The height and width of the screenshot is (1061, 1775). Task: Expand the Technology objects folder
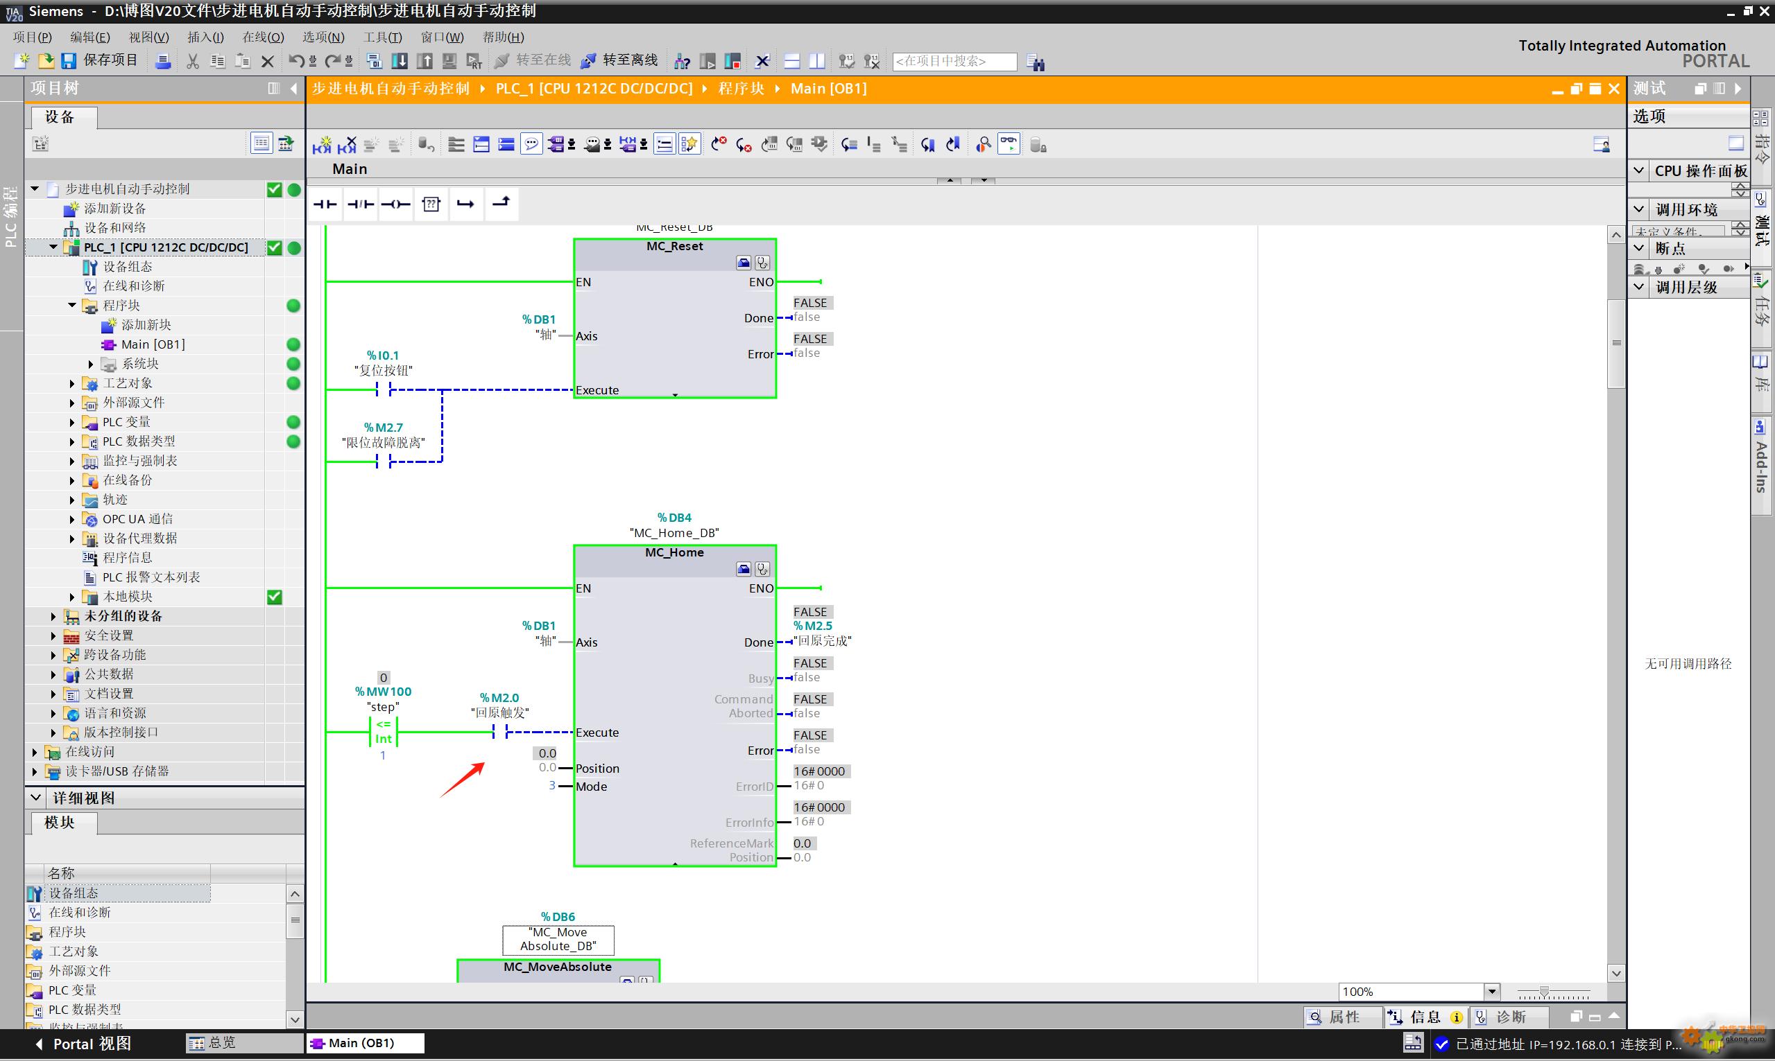click(x=71, y=383)
